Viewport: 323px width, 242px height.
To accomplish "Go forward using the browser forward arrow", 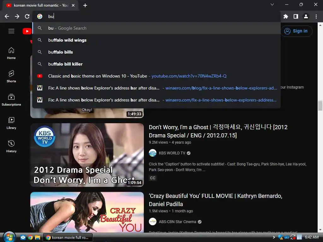I will (x=17, y=16).
